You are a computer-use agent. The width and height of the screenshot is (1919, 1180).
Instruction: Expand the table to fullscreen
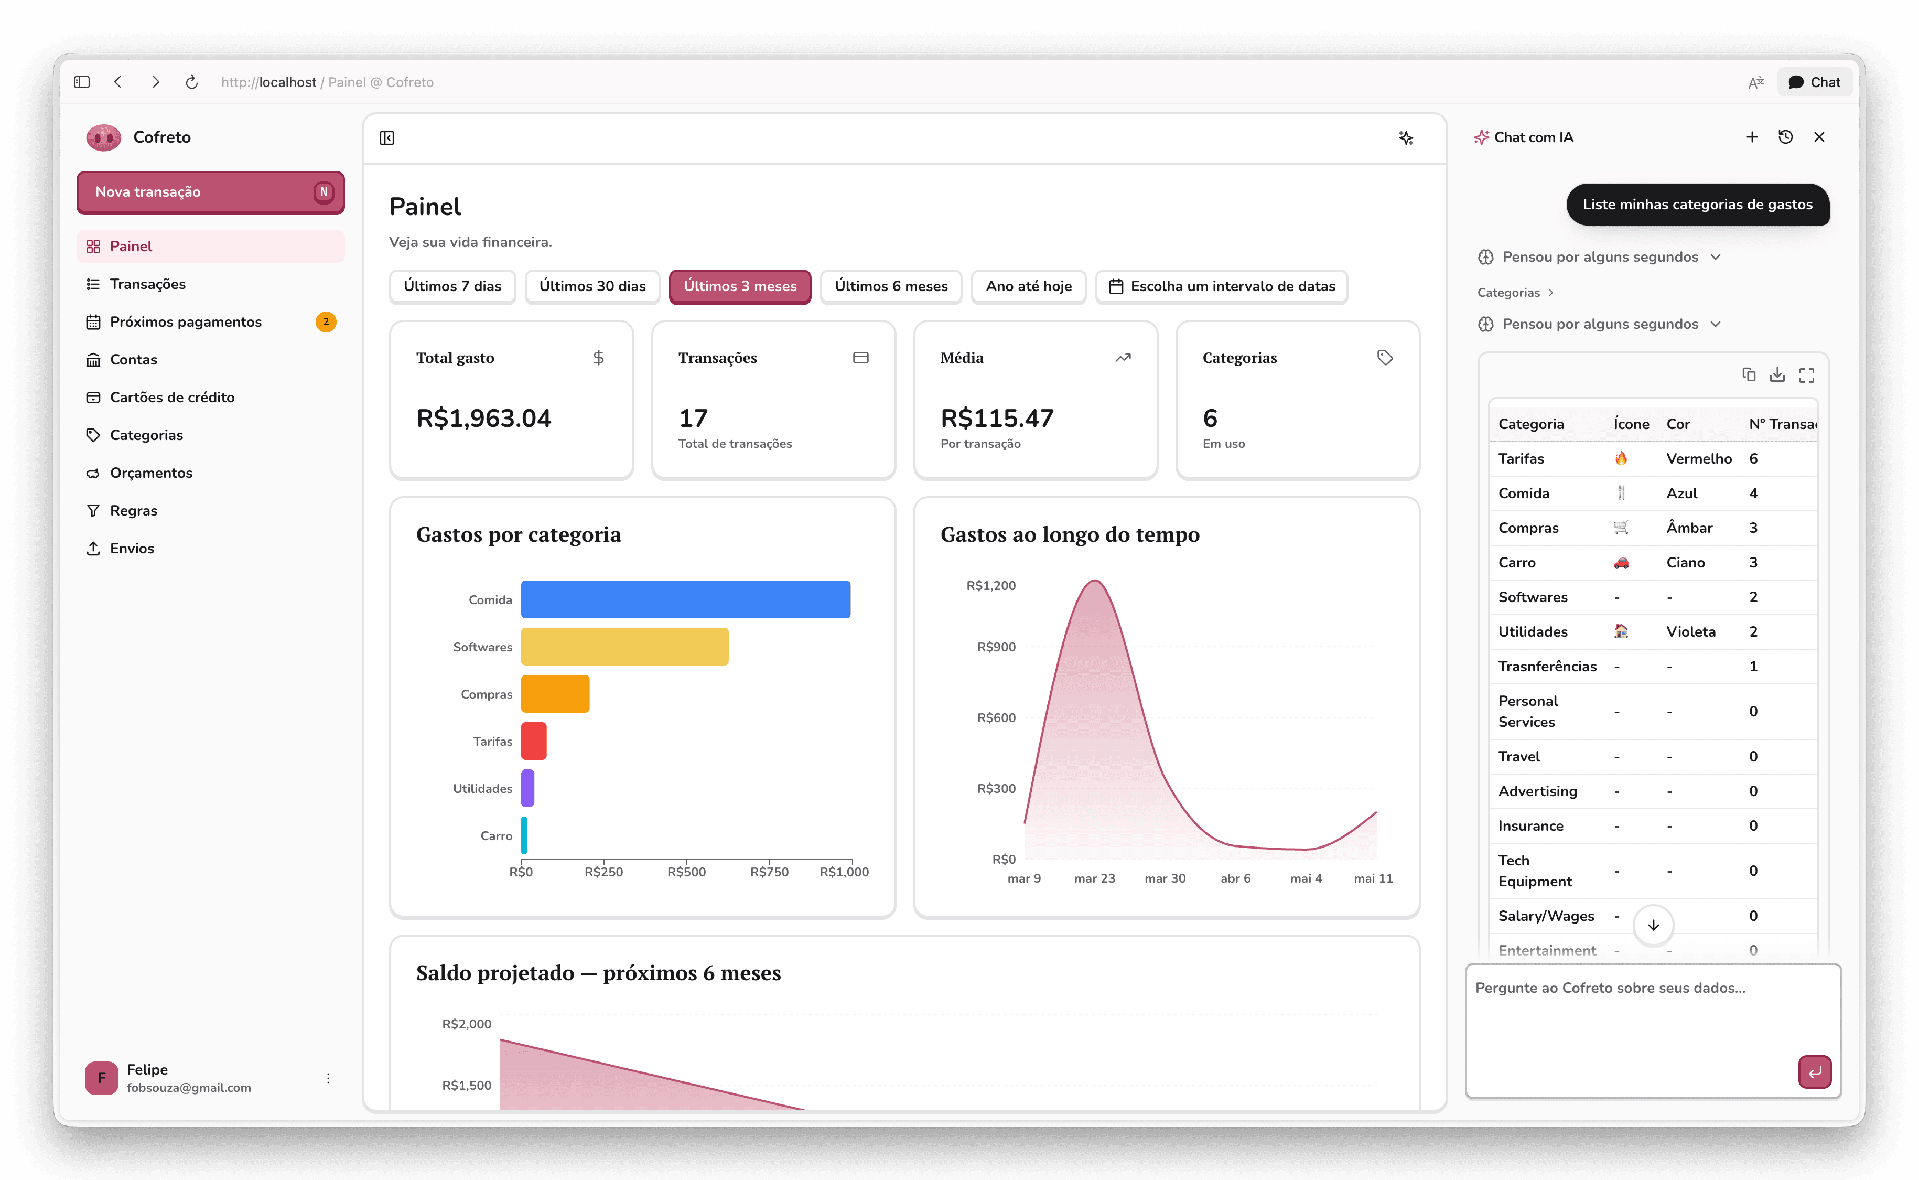pyautogui.click(x=1807, y=376)
